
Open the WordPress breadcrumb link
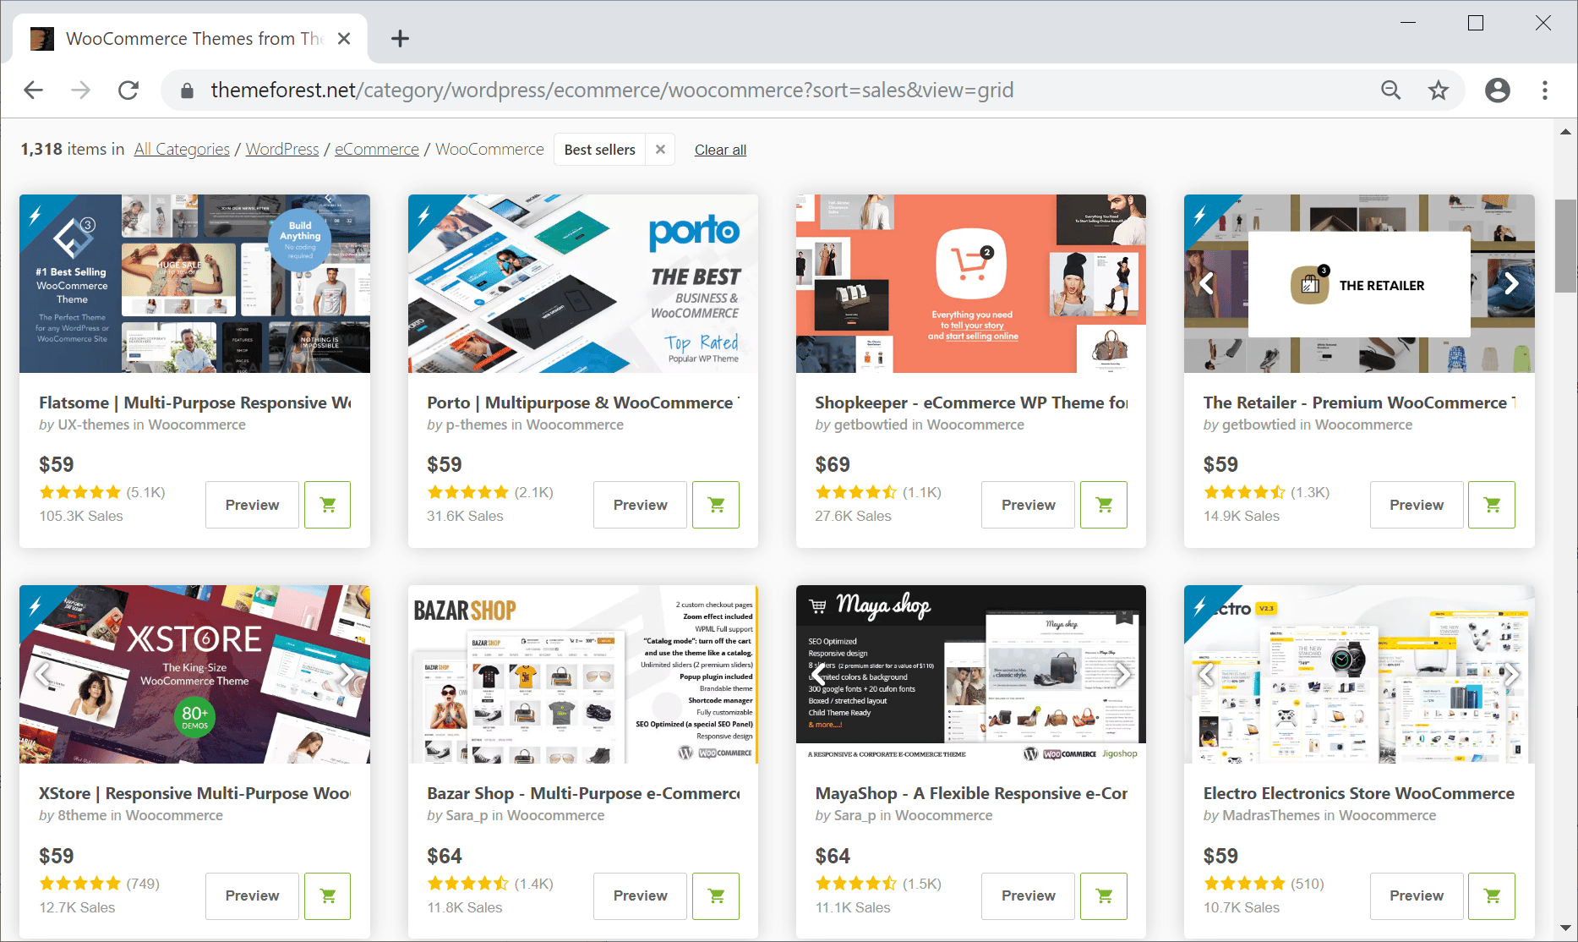(x=281, y=149)
